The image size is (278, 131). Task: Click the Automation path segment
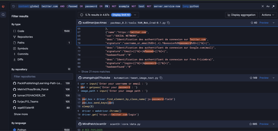point(121,78)
